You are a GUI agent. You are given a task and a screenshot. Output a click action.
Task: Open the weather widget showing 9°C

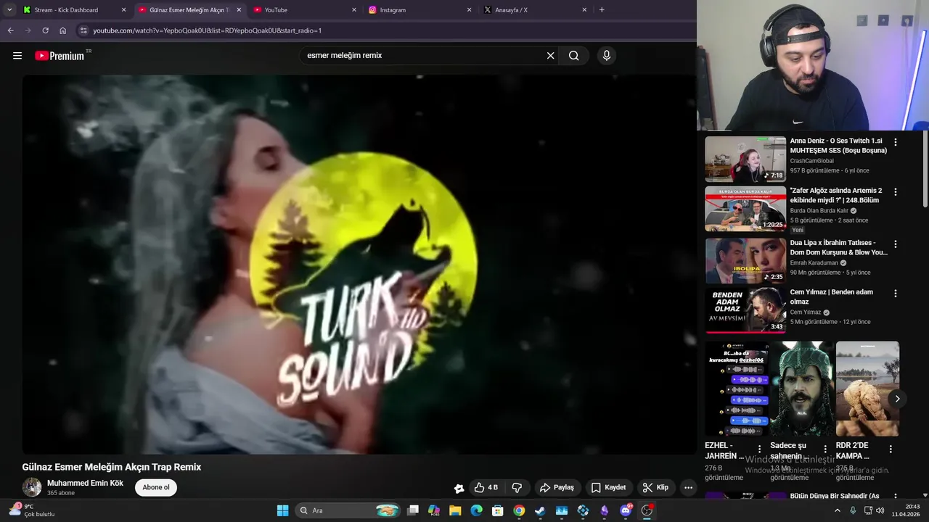(33, 510)
